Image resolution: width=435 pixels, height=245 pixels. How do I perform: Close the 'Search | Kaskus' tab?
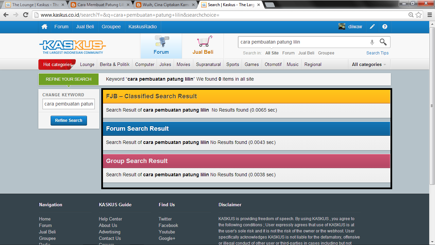259,5
